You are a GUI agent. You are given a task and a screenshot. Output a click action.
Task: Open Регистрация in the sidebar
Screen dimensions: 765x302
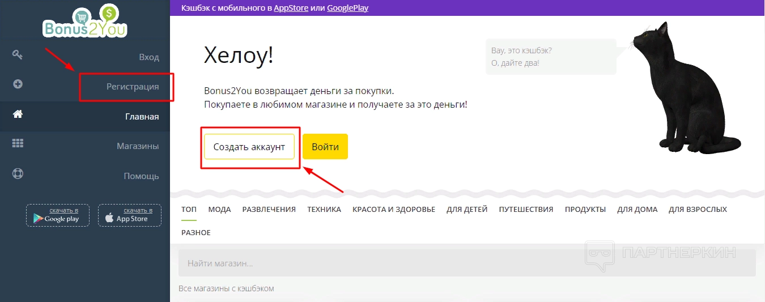click(133, 87)
